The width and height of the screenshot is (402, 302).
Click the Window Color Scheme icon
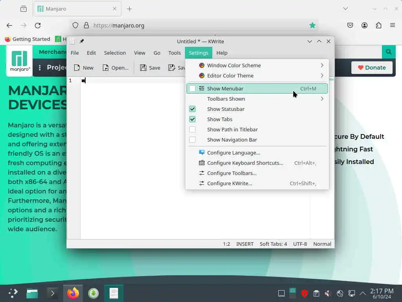tap(202, 66)
